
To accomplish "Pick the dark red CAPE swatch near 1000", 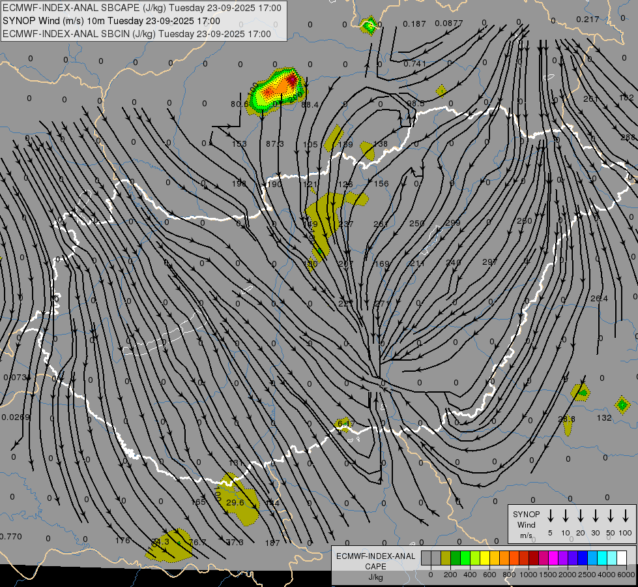I will (x=534, y=558).
